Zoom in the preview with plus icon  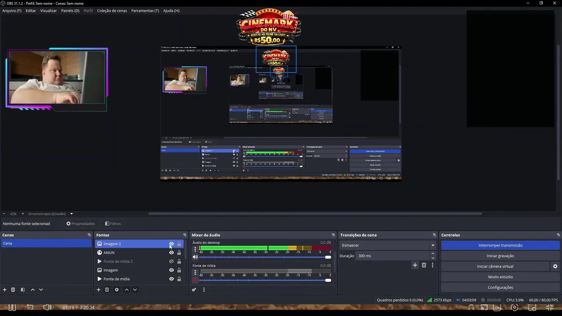click(x=23, y=214)
